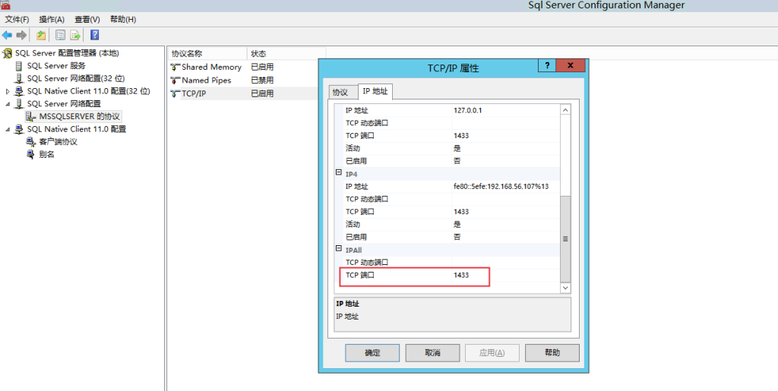Click the 状态 column header
This screenshot has height=391, width=778.
click(286, 53)
